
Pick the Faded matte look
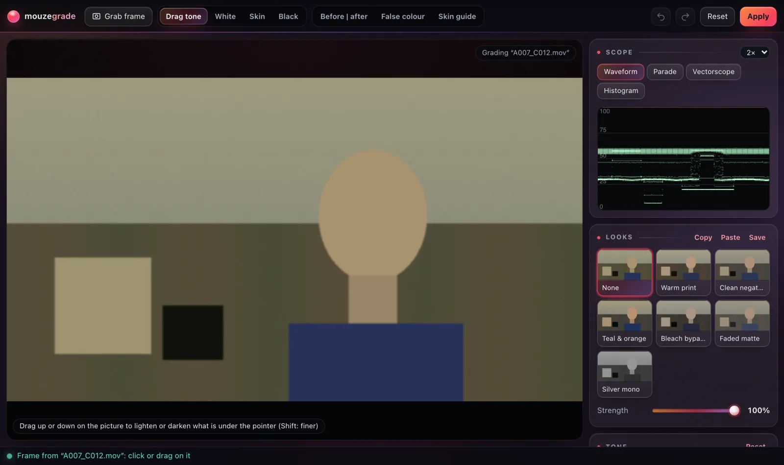coord(742,324)
